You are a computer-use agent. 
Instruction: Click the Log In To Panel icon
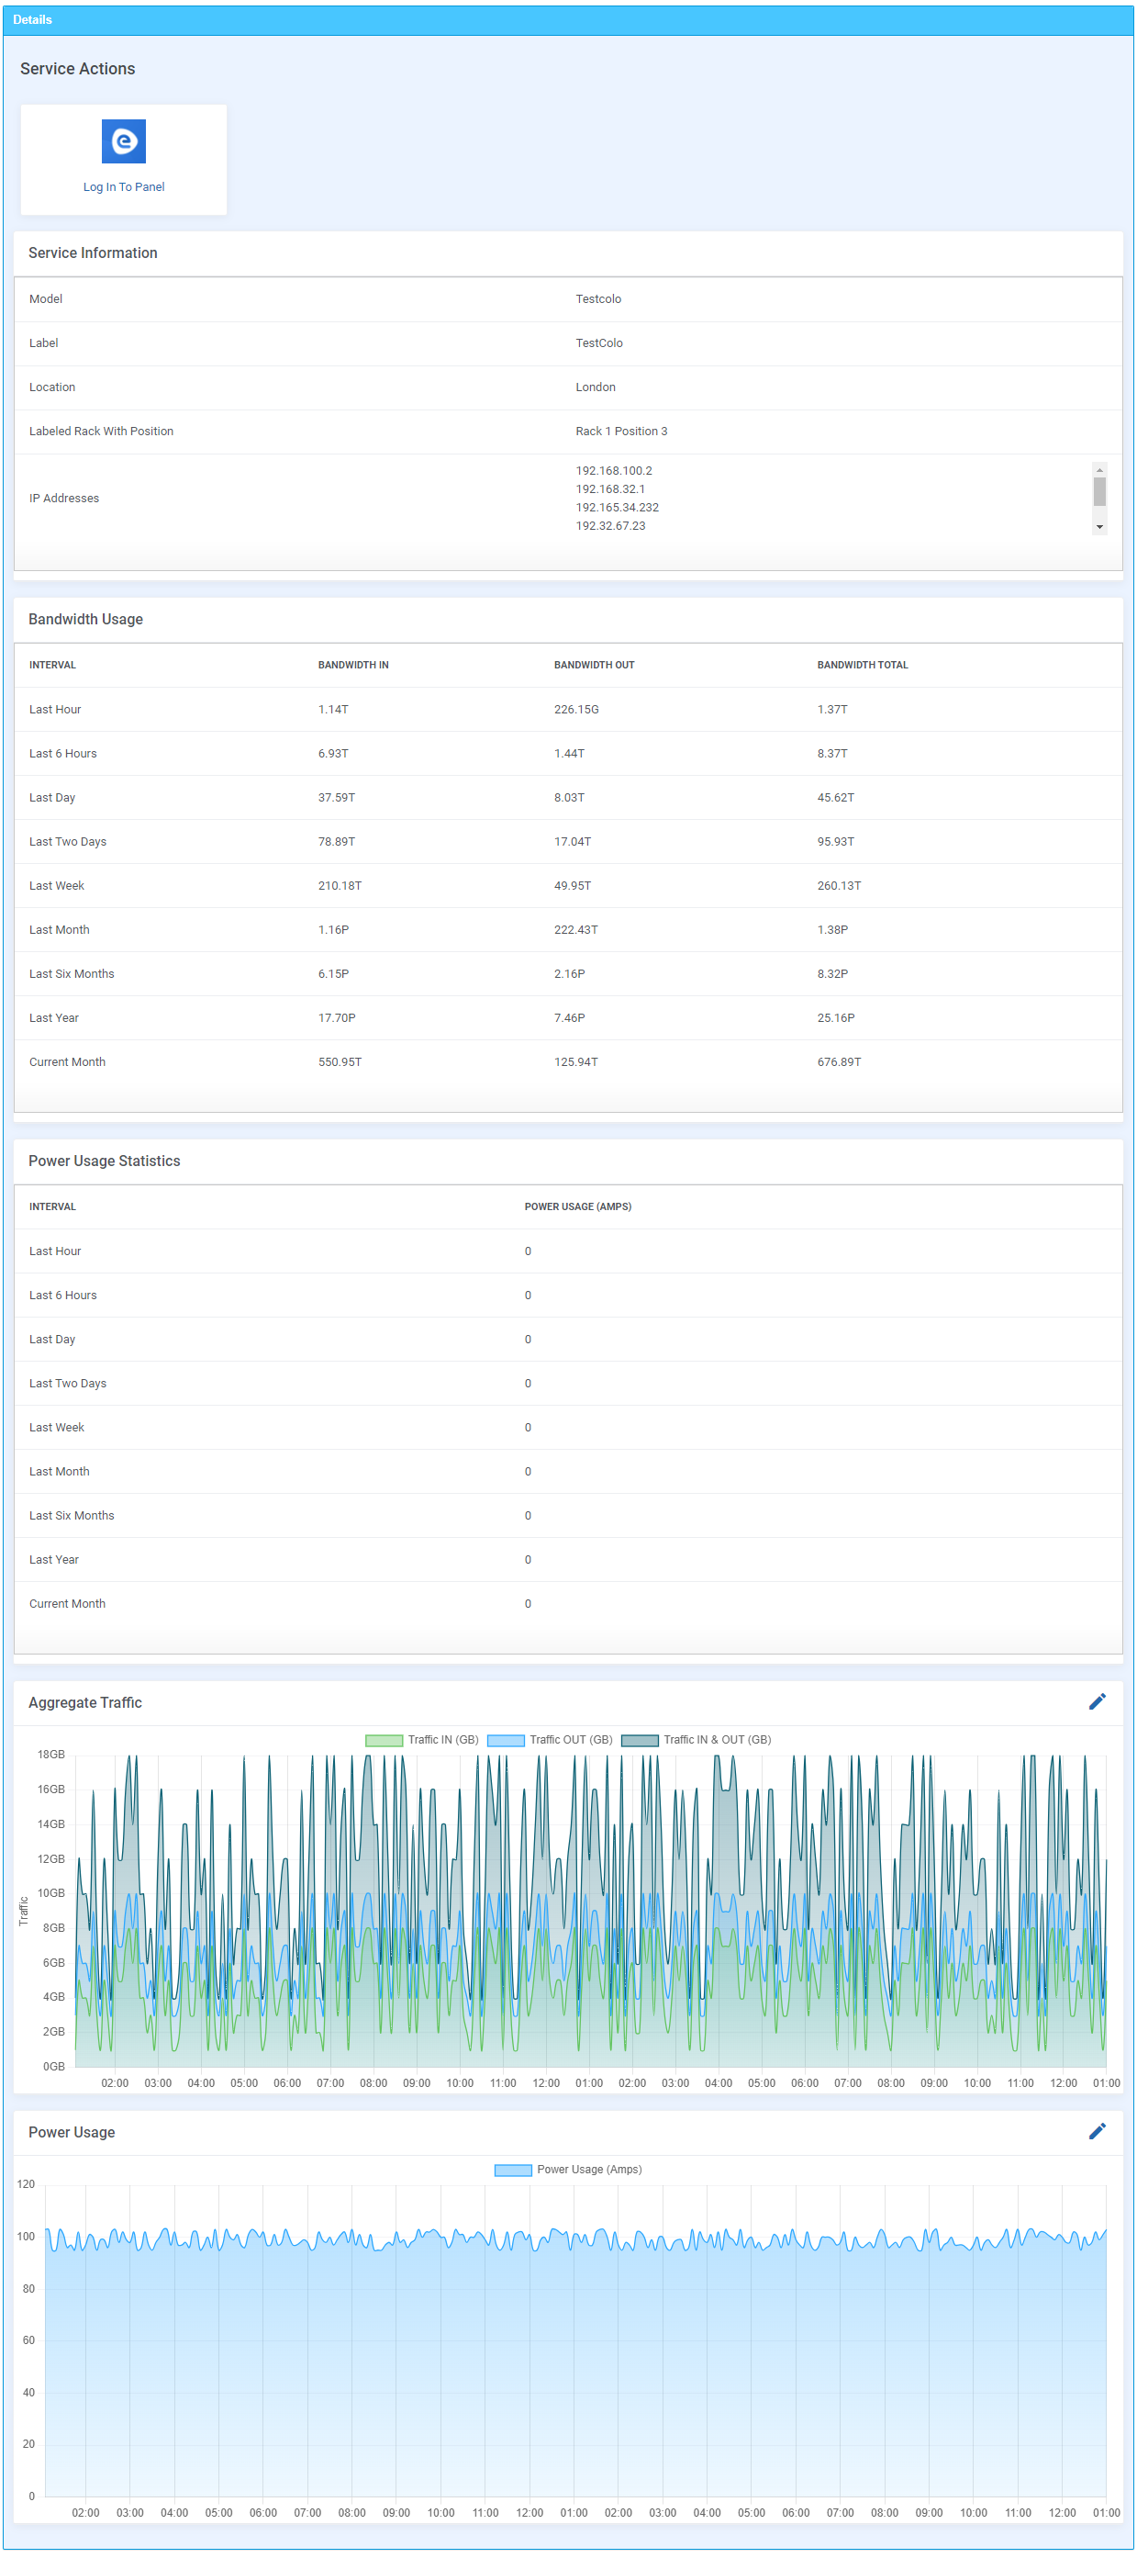pyautogui.click(x=124, y=141)
